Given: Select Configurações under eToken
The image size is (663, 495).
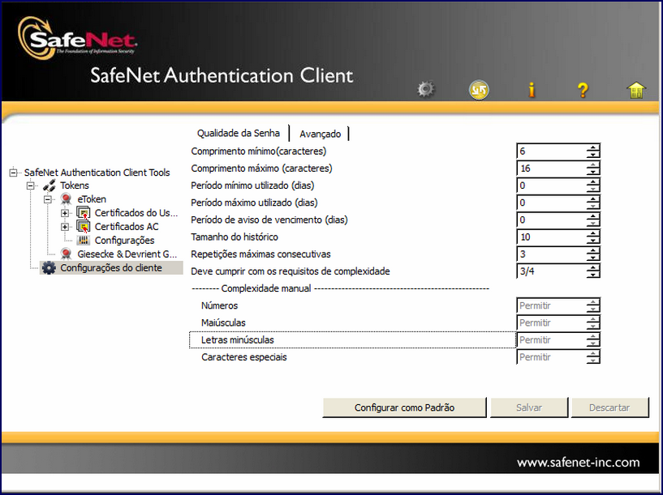Looking at the screenshot, I should point(124,240).
